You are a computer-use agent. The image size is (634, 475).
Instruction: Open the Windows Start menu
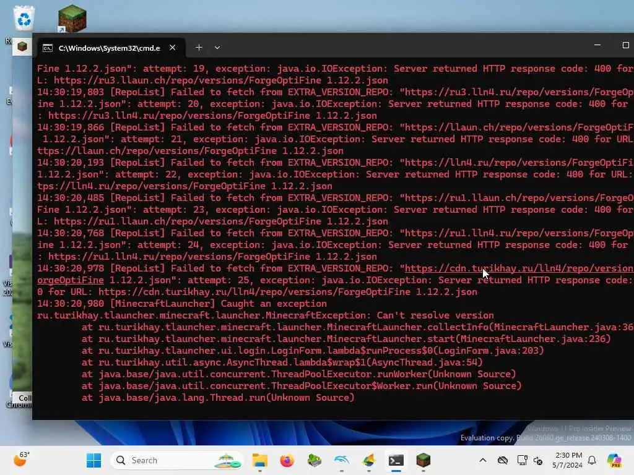pyautogui.click(x=94, y=460)
